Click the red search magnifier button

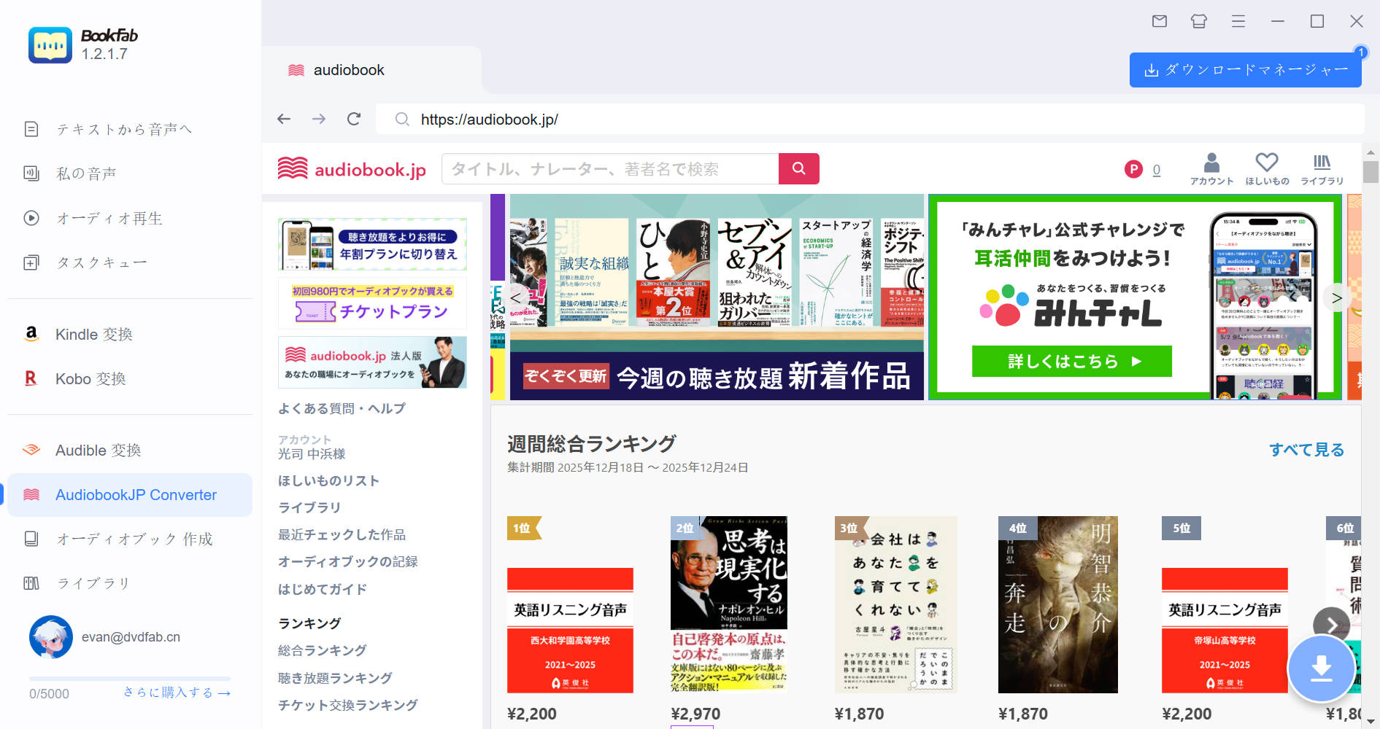(x=799, y=168)
